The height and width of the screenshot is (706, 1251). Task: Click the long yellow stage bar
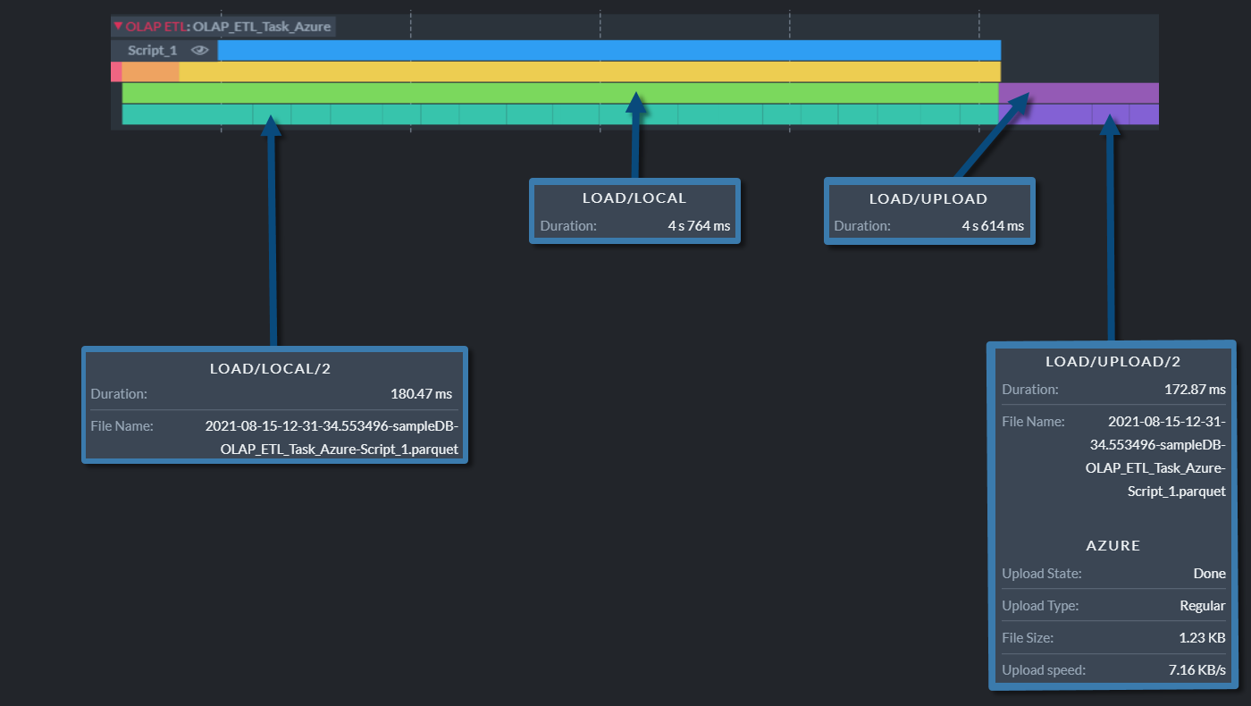coord(590,71)
